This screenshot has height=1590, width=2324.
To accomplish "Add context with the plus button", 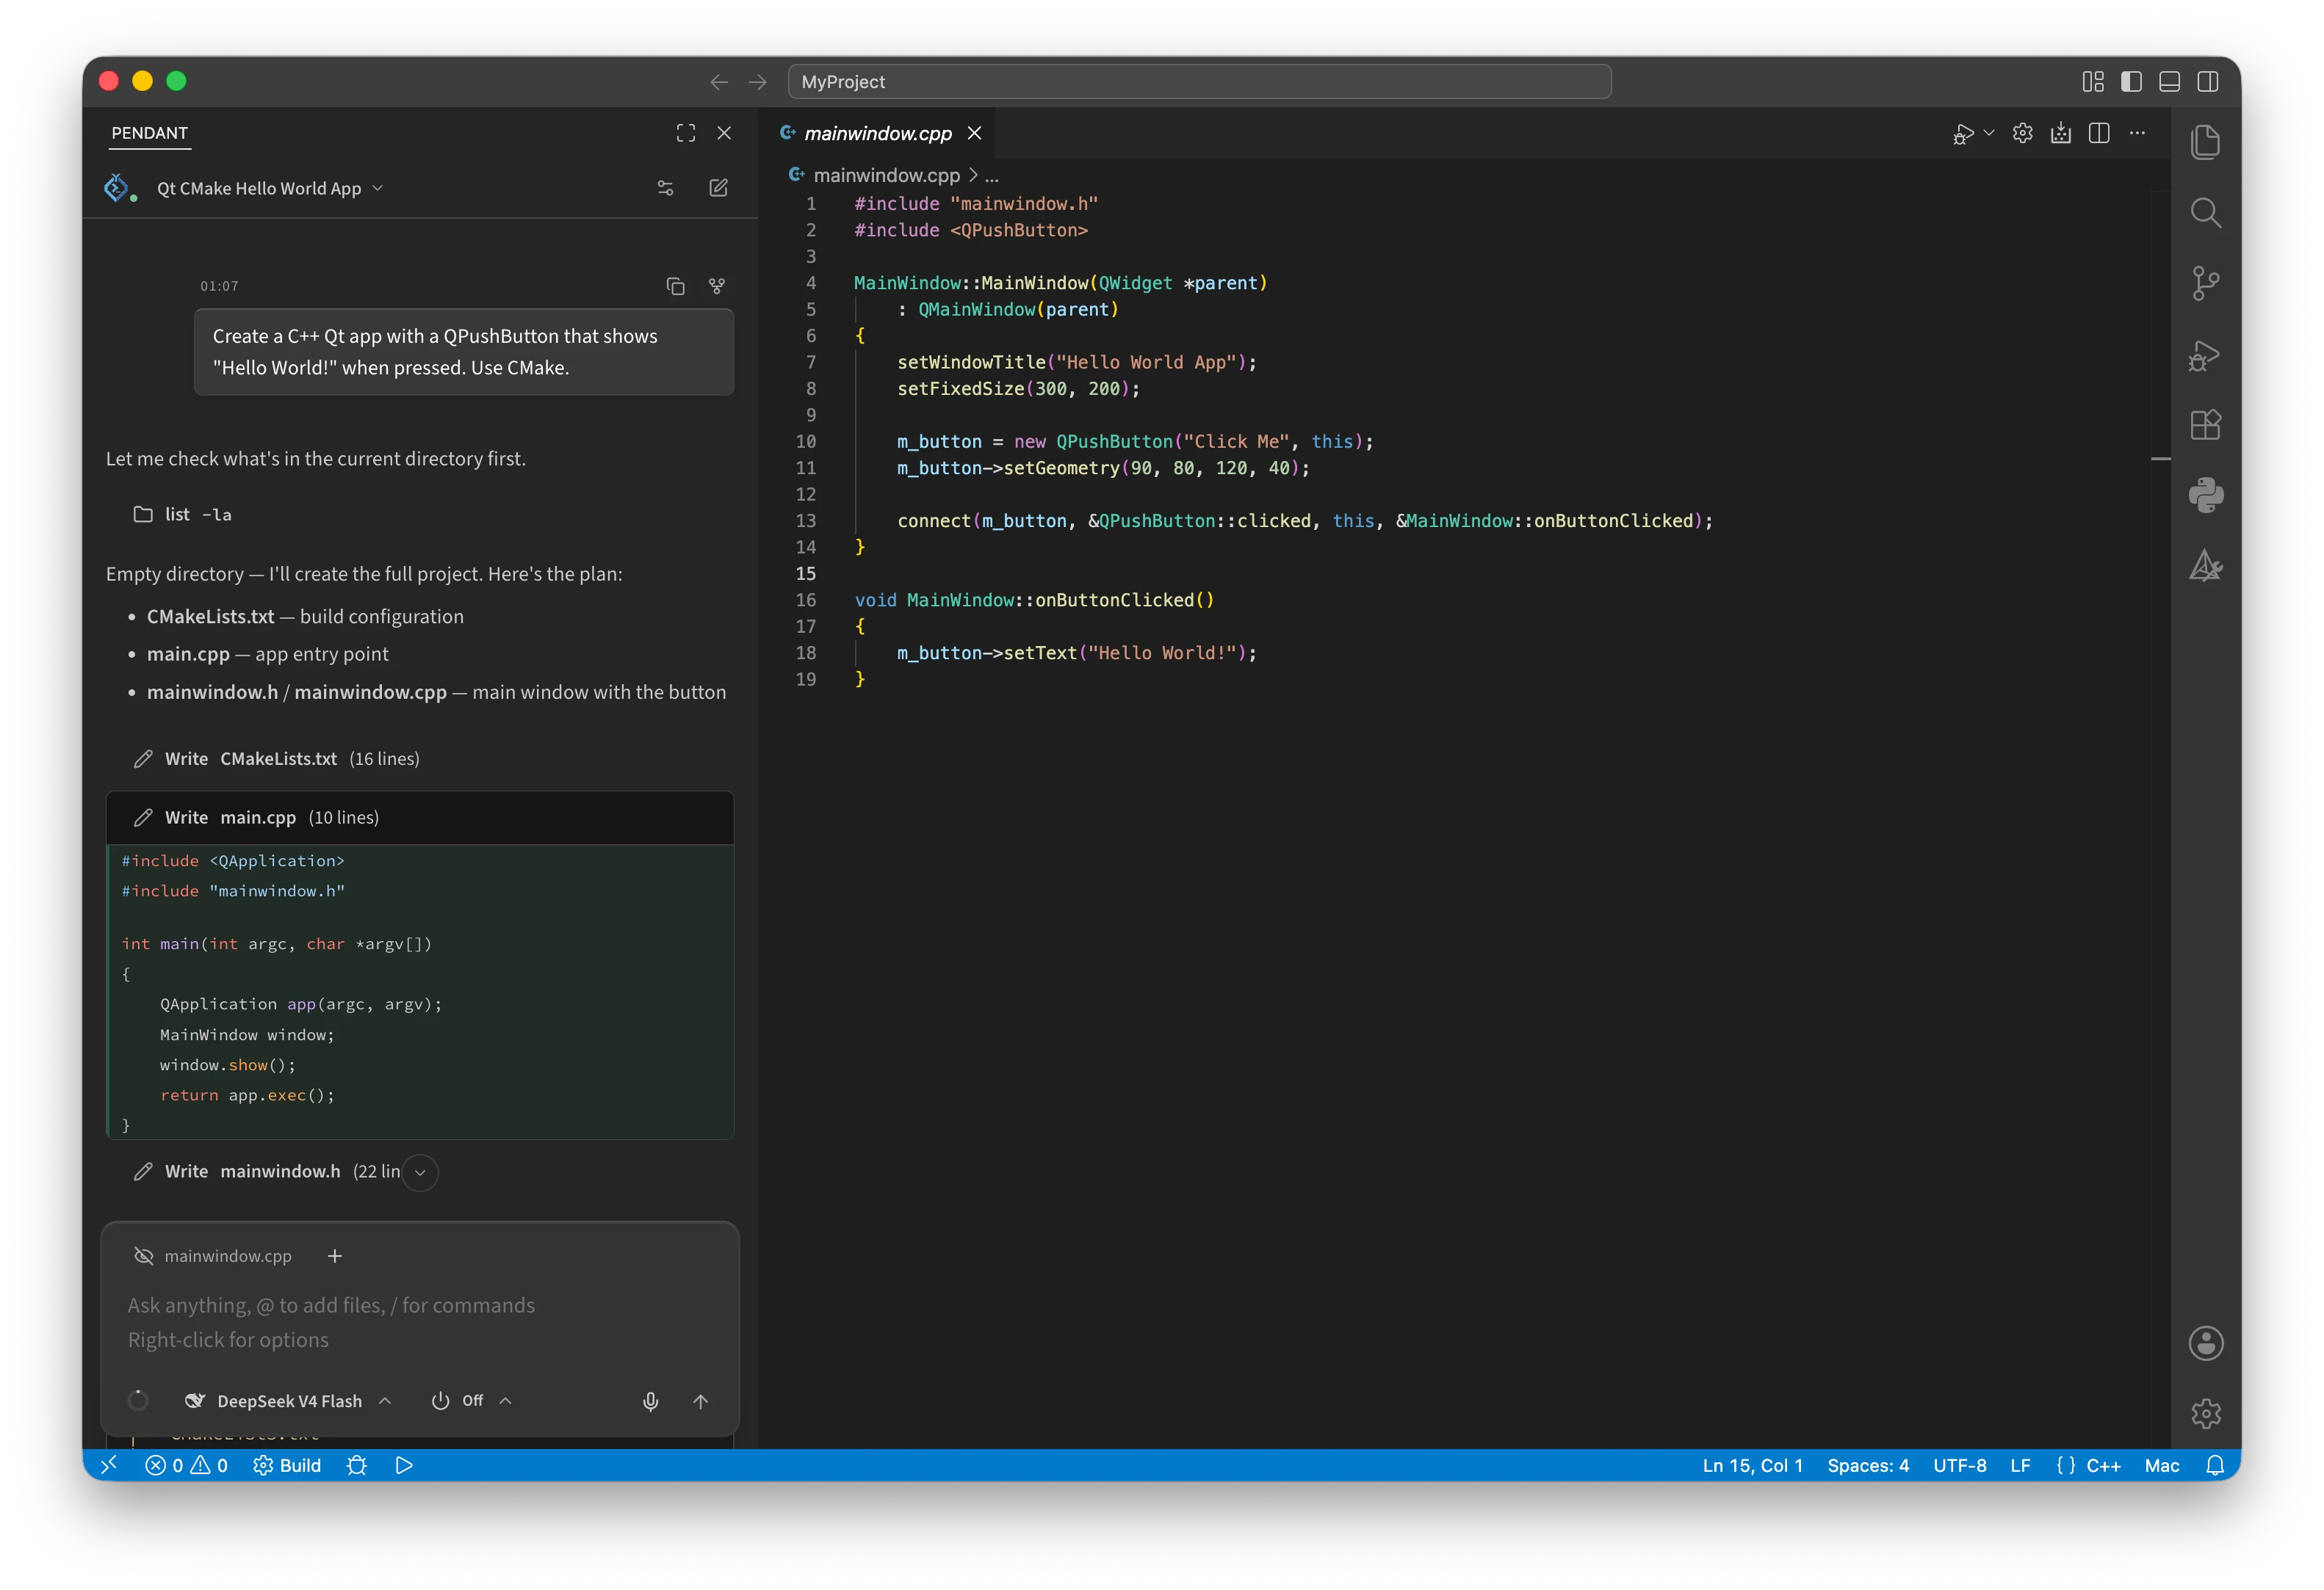I will (335, 1256).
